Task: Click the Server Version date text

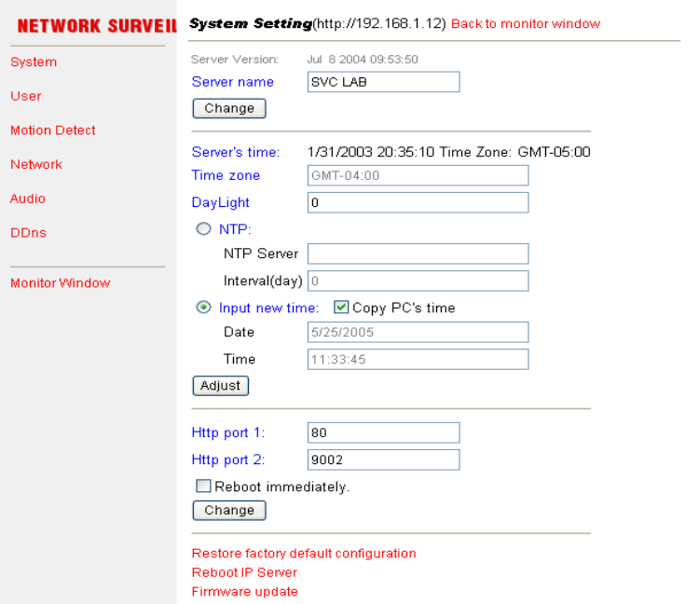Action: coord(363,60)
